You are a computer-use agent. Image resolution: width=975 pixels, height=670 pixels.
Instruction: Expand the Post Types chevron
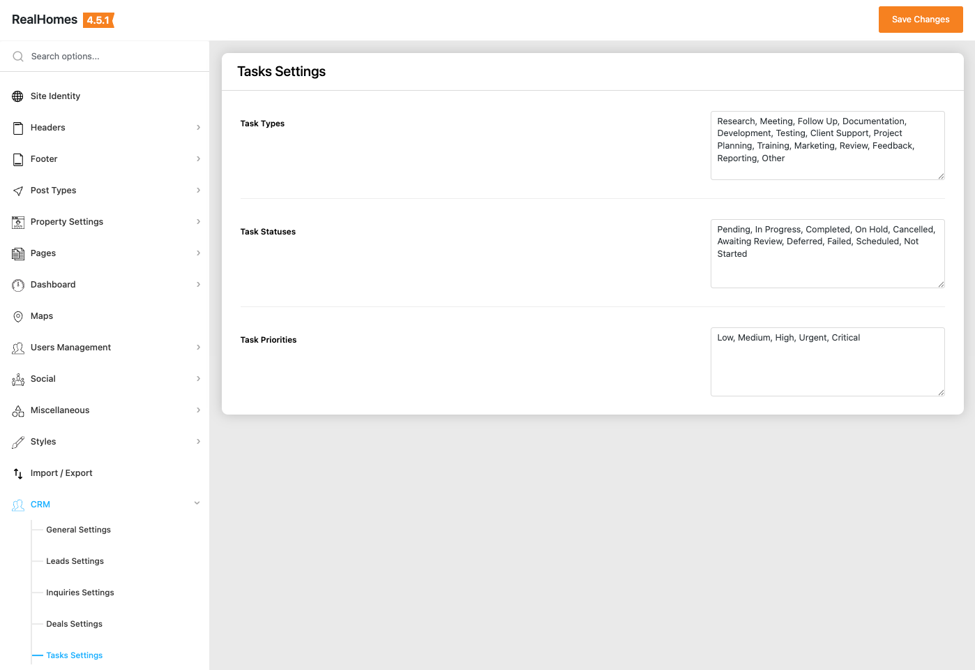point(198,191)
